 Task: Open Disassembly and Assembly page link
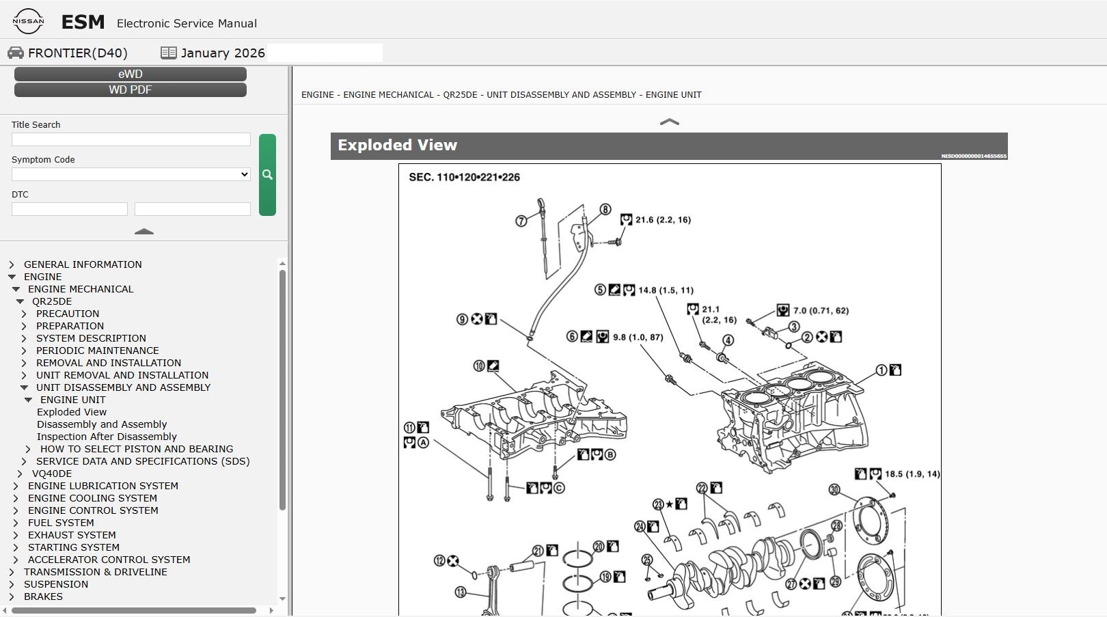pos(102,424)
